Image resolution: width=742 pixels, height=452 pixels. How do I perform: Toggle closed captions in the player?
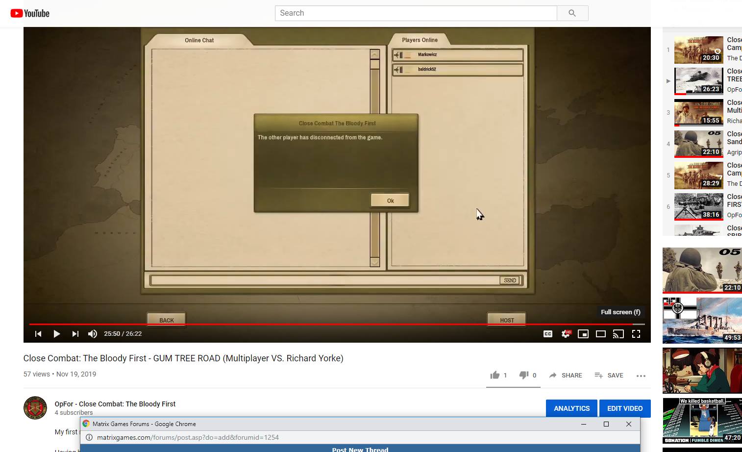coord(548,334)
